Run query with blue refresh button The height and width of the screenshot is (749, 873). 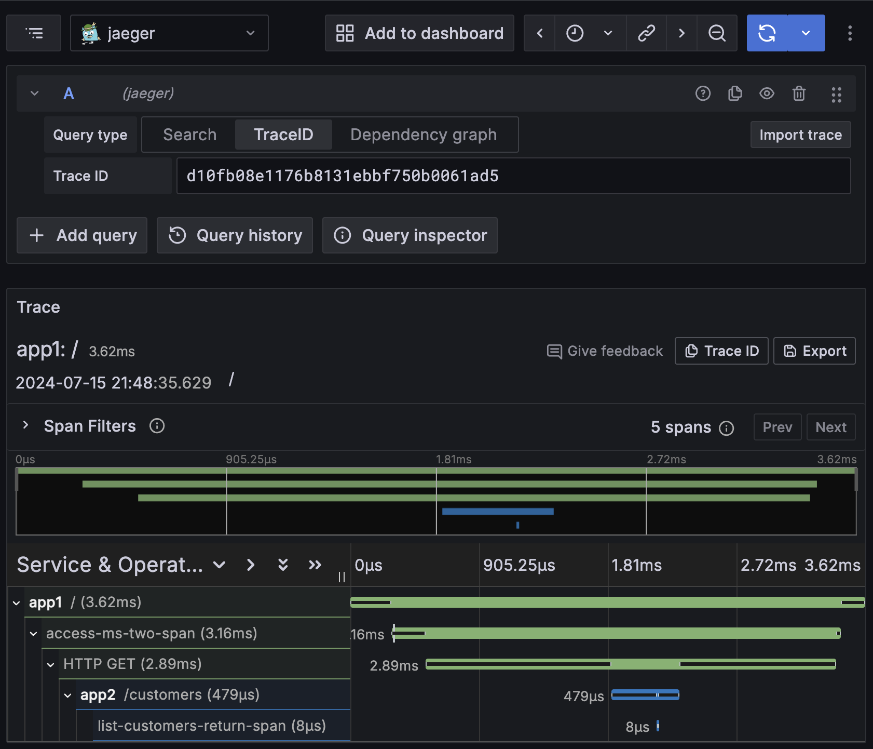767,33
